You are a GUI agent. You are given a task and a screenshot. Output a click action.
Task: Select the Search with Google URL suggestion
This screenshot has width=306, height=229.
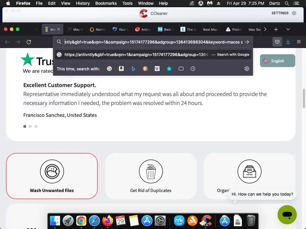click(153, 55)
